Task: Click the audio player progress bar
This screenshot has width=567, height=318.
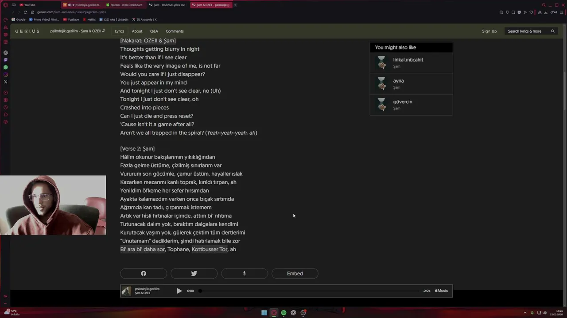Action: 309,291
